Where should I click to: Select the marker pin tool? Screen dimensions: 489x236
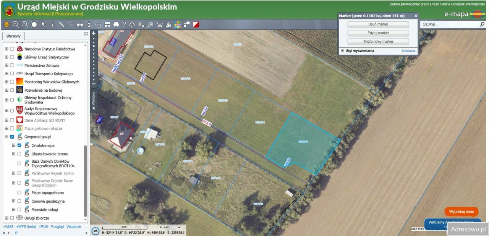[x=89, y=24]
